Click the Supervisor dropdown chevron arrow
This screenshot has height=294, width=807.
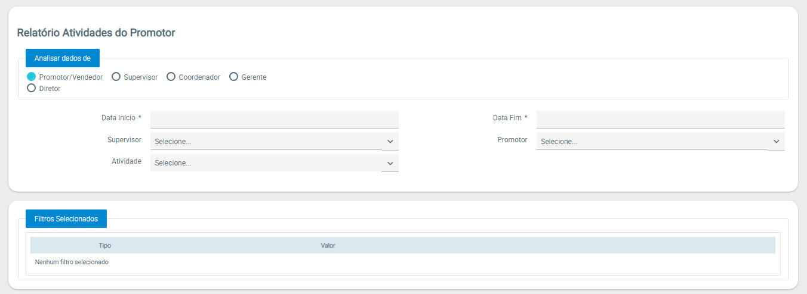(390, 142)
